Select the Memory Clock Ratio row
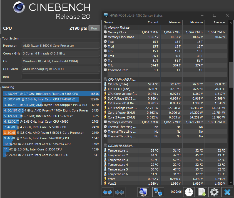Screen dimensions: 234x198 (165, 37)
